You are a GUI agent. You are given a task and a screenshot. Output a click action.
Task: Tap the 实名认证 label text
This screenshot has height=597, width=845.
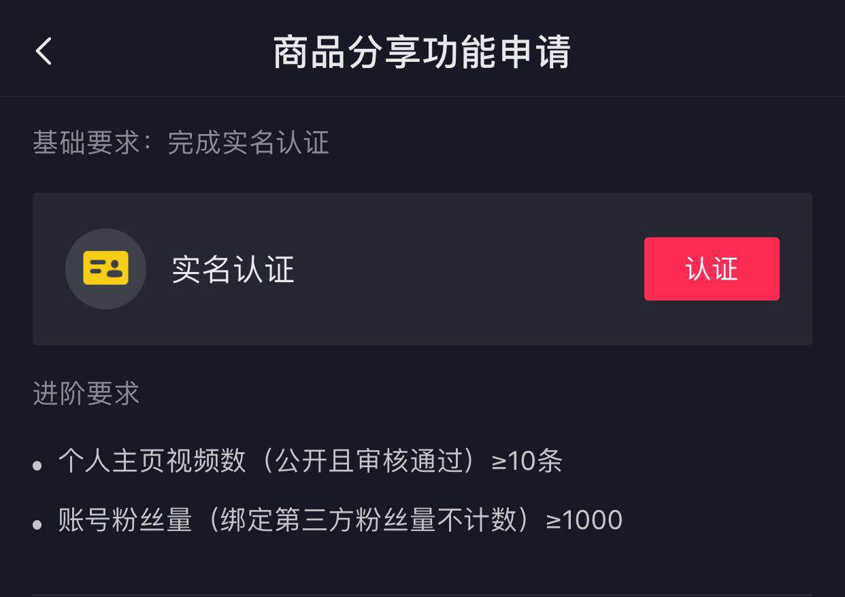233,270
